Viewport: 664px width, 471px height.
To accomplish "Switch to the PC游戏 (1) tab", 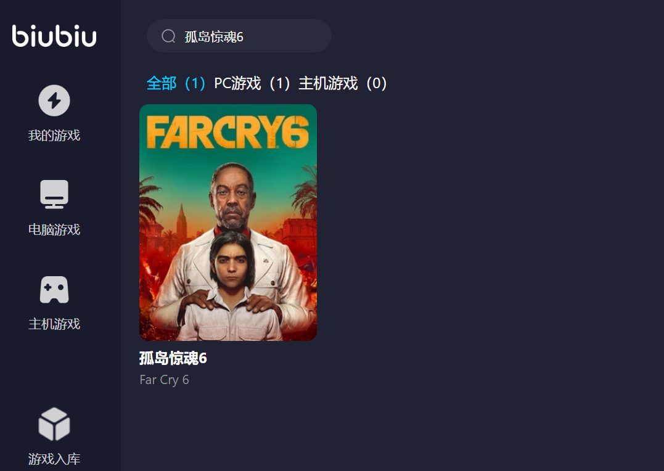I will click(x=252, y=83).
